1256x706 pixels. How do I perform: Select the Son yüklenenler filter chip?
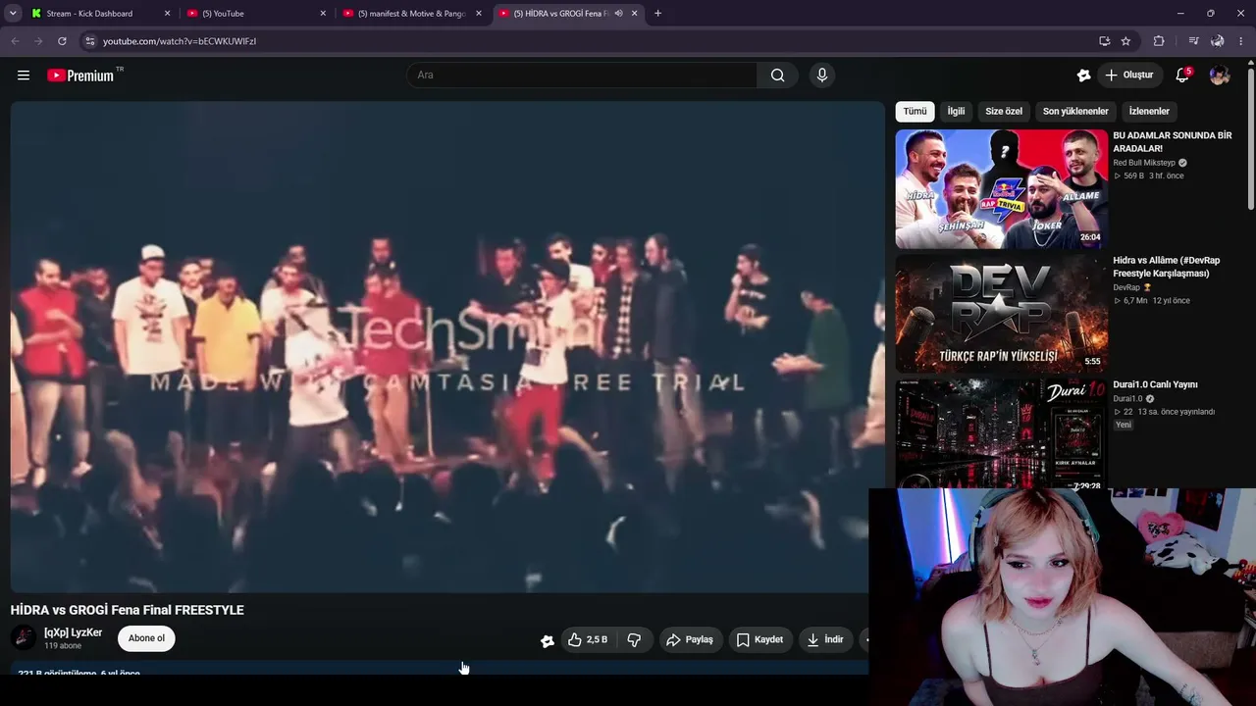click(1075, 112)
